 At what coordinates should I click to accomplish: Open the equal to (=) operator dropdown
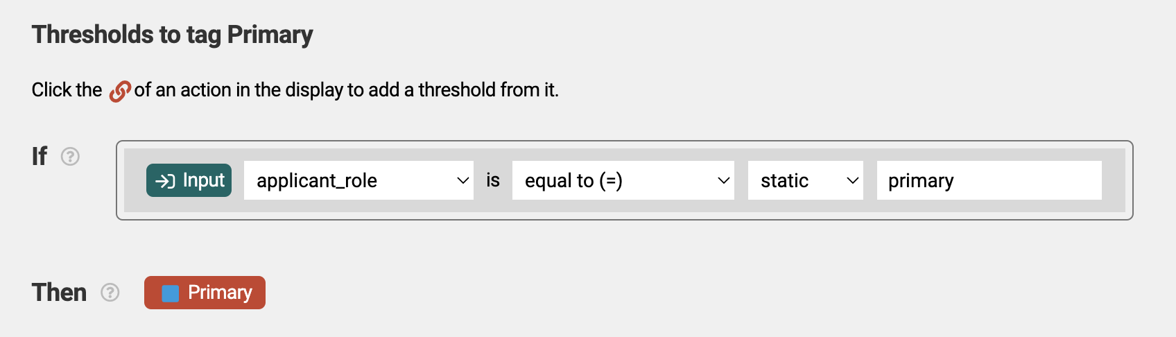[623, 180]
